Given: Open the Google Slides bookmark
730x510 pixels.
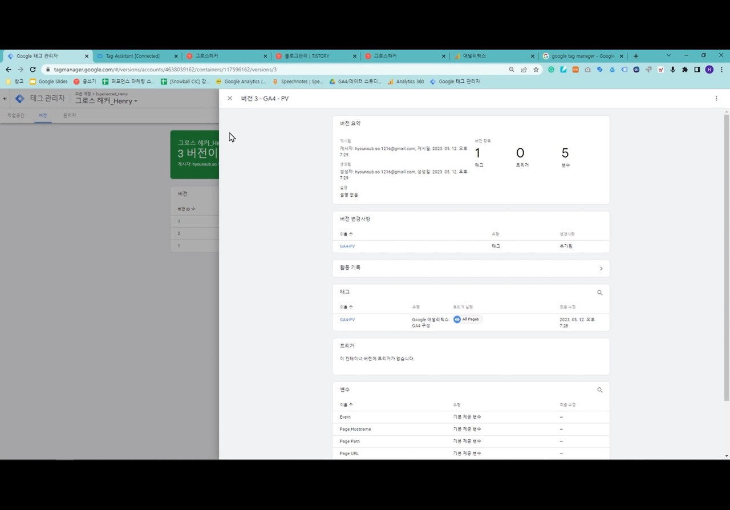Looking at the screenshot, I should (48, 82).
